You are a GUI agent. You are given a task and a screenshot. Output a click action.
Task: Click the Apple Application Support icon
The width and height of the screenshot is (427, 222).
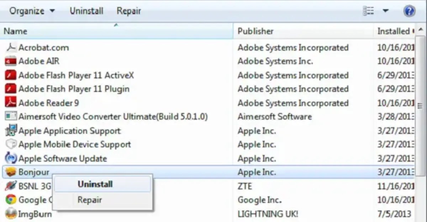pos(10,131)
